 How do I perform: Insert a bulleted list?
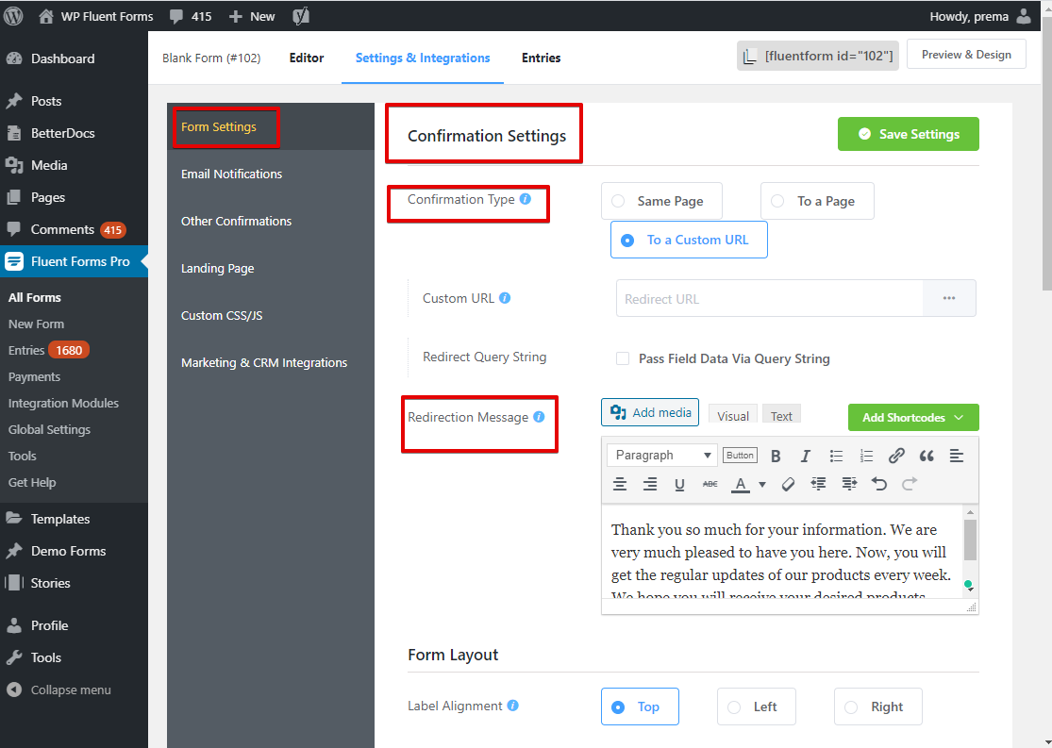836,457
